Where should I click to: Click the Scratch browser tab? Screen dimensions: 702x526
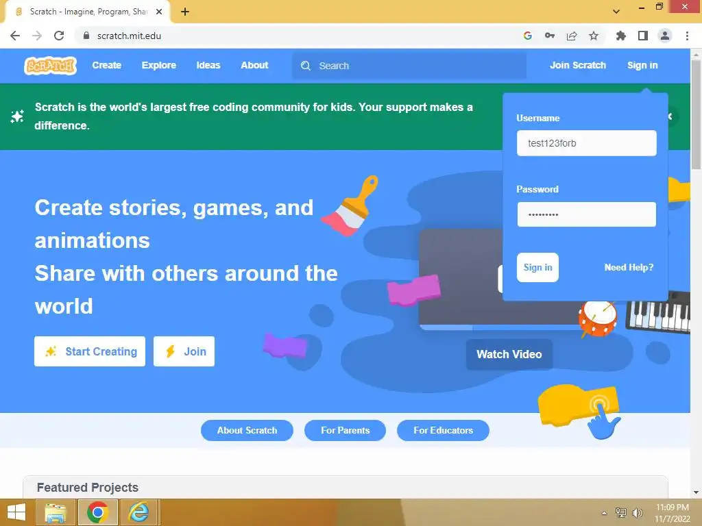point(88,12)
